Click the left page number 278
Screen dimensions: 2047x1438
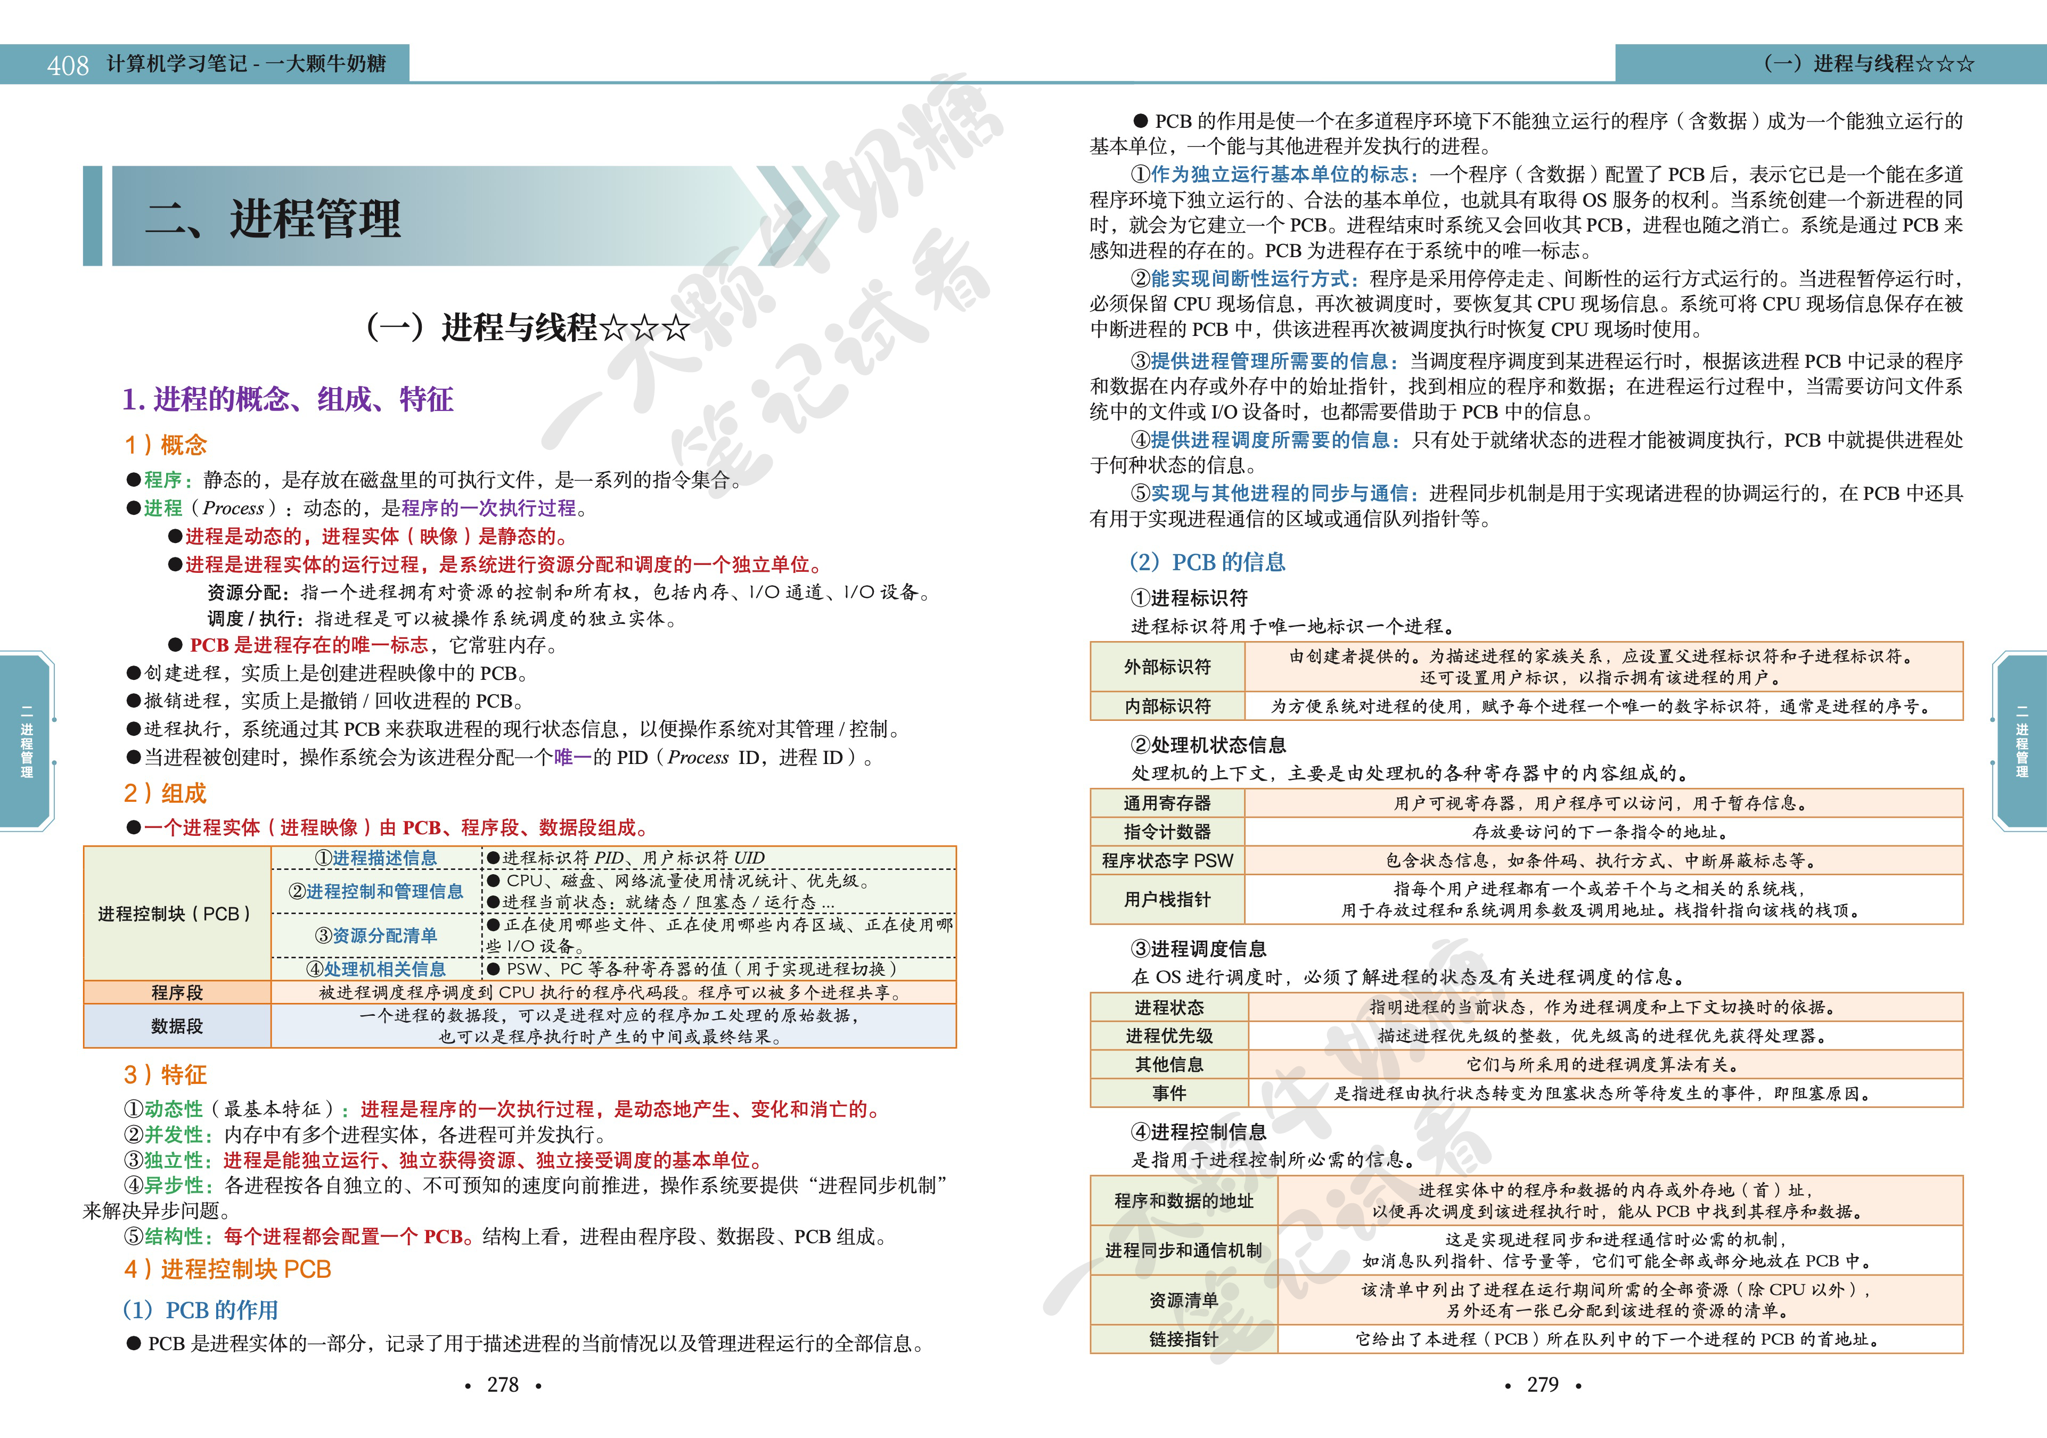tap(503, 1385)
